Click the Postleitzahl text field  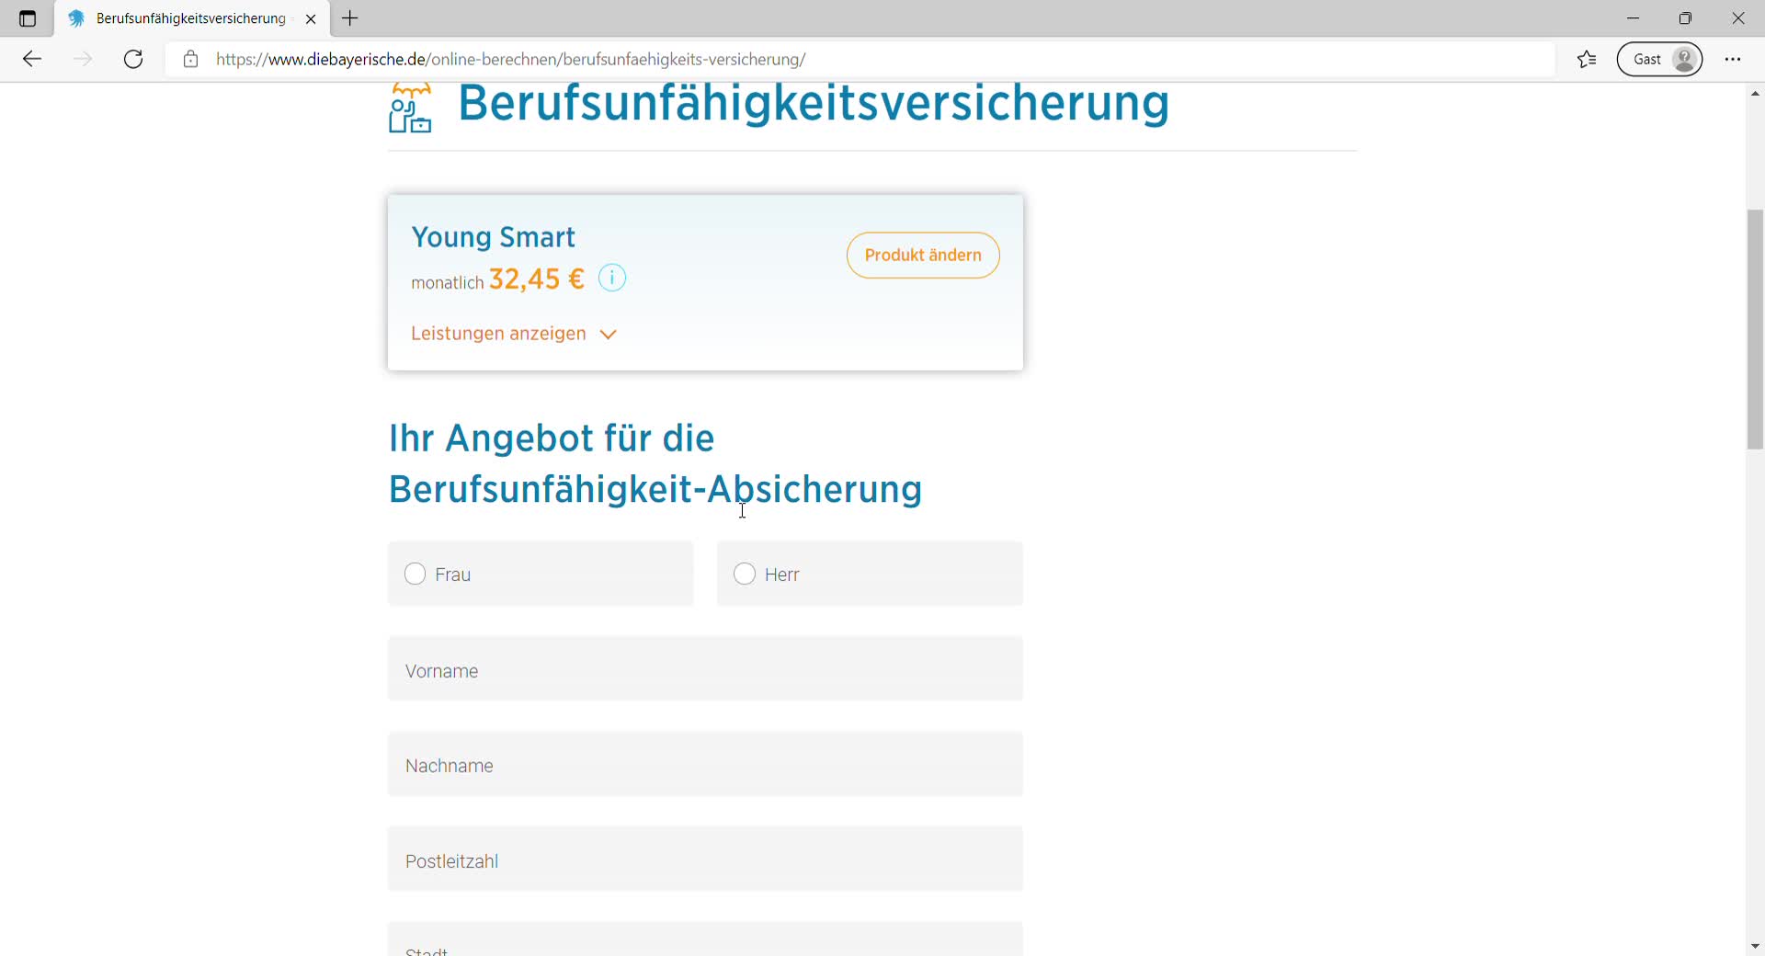point(705,859)
